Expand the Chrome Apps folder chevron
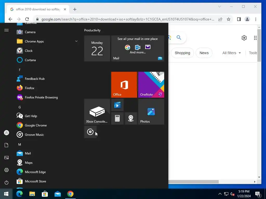266x199 pixels. click(x=76, y=41)
